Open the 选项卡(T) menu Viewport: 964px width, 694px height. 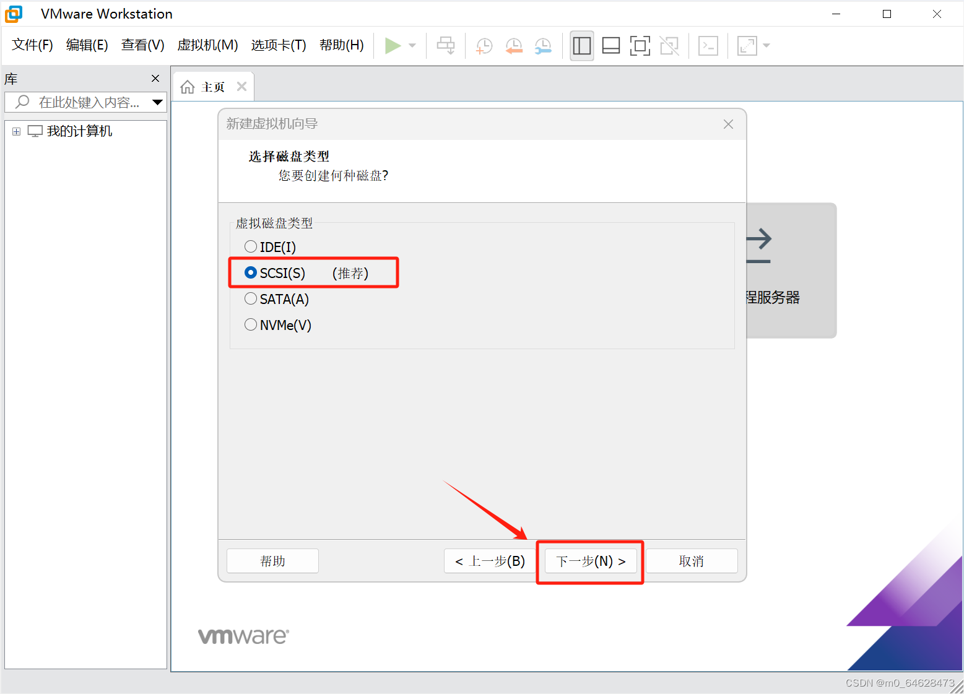(x=279, y=45)
